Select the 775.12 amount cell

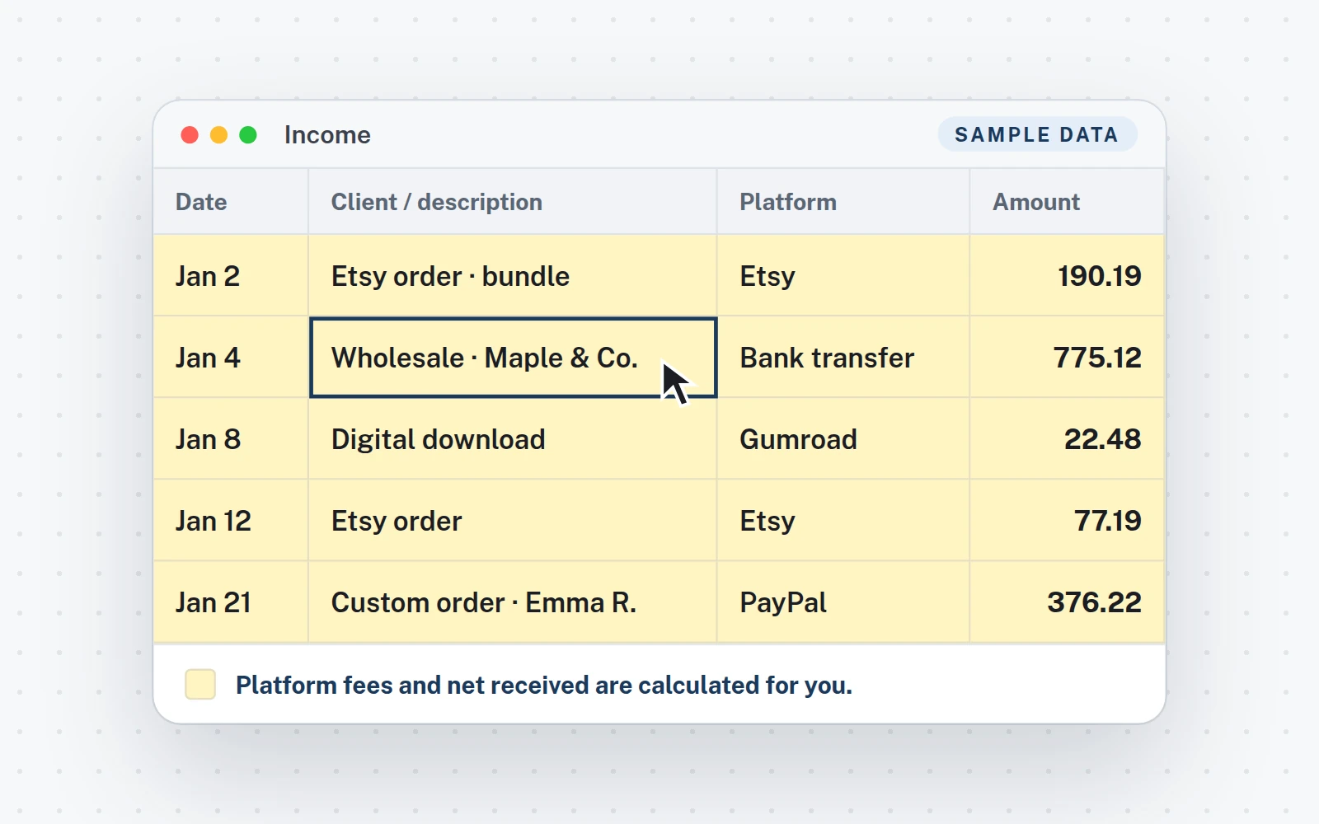click(1067, 358)
